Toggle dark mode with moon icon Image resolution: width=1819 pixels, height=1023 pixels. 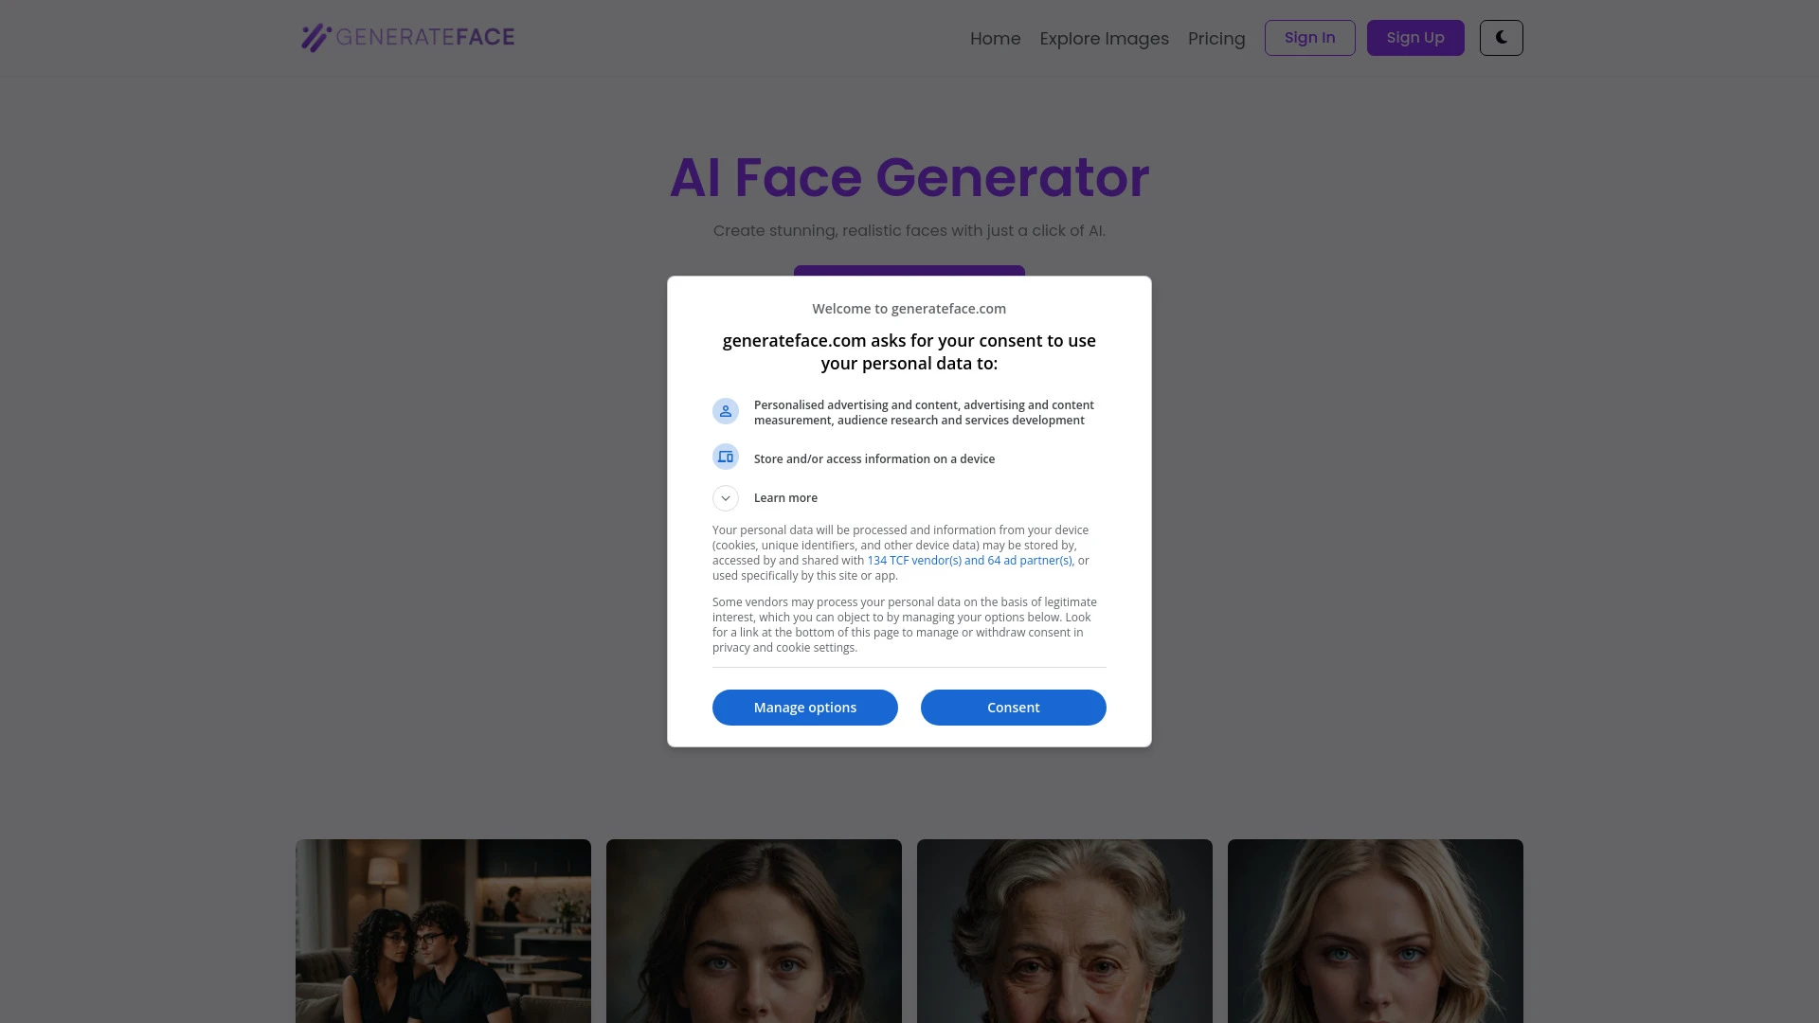[x=1501, y=38]
